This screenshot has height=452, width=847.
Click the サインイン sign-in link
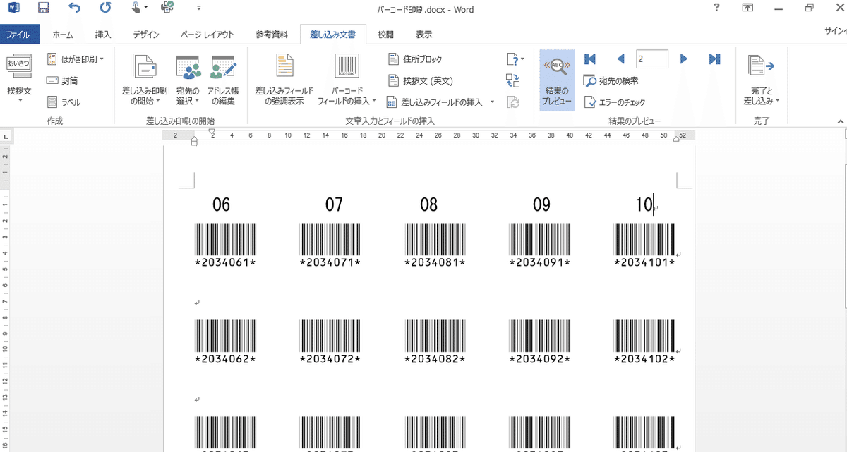click(836, 31)
